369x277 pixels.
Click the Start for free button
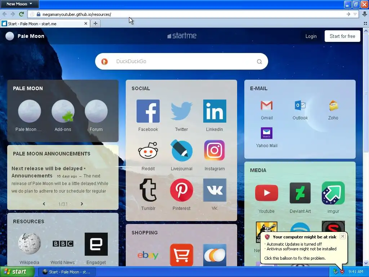(342, 36)
